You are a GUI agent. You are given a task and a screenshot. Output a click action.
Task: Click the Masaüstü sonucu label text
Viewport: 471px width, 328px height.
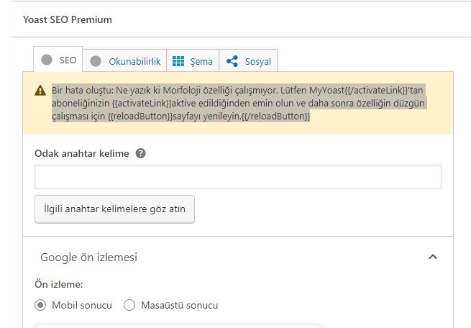pos(180,305)
